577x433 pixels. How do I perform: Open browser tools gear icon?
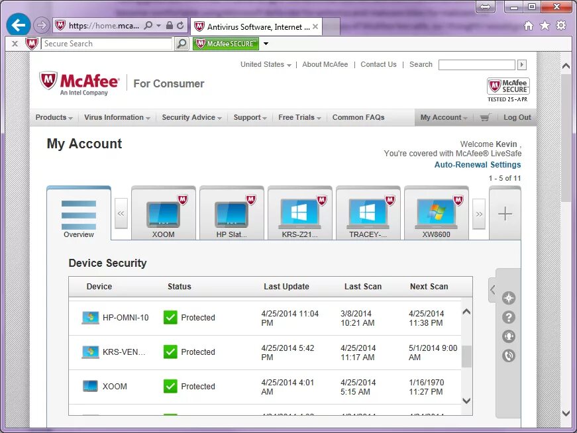561,25
